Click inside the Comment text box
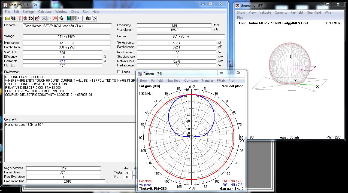 (70, 142)
